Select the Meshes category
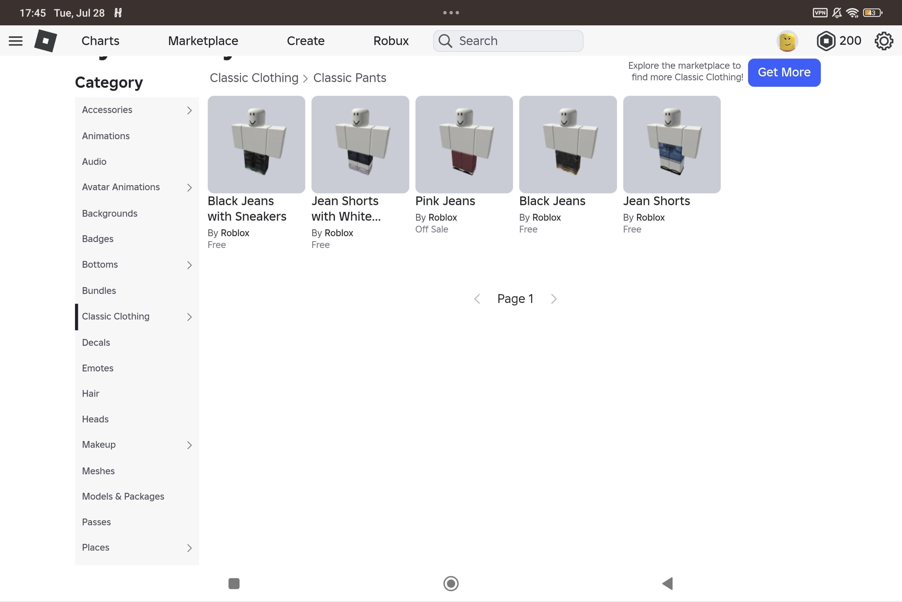The width and height of the screenshot is (902, 602). 137,471
